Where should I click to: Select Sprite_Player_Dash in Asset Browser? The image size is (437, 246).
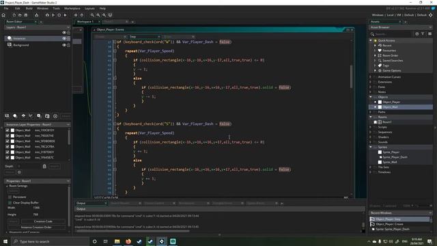(395, 157)
